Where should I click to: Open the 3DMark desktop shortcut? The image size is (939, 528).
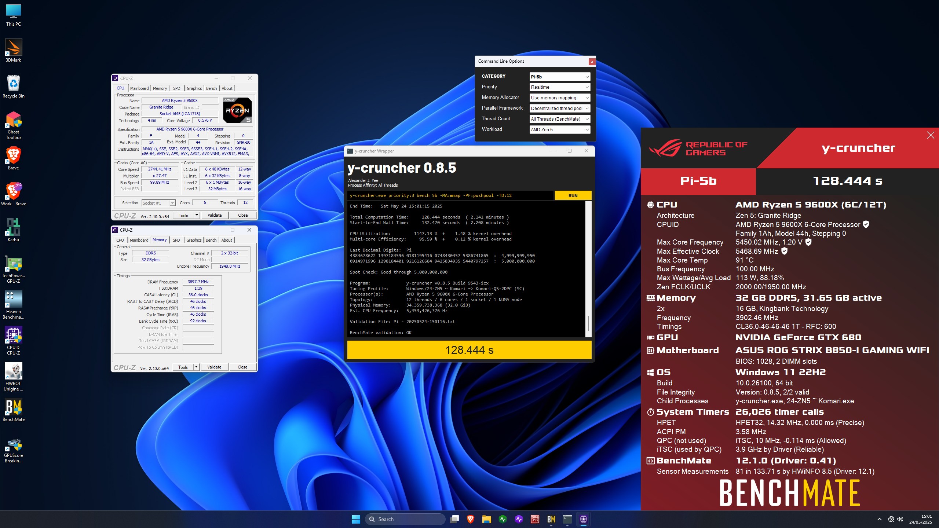pos(14,51)
